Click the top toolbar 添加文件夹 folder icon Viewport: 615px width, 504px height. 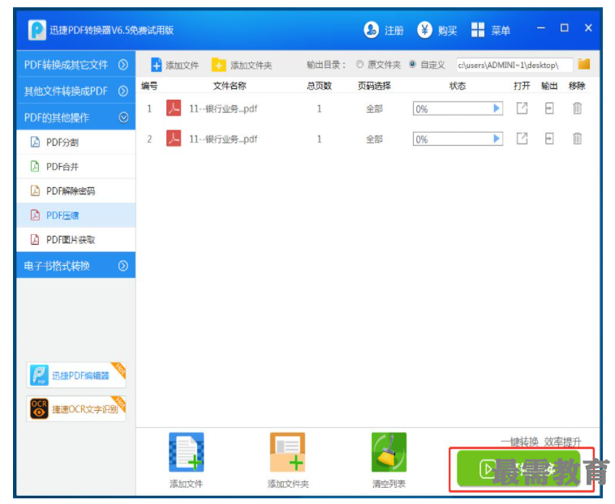pos(218,65)
